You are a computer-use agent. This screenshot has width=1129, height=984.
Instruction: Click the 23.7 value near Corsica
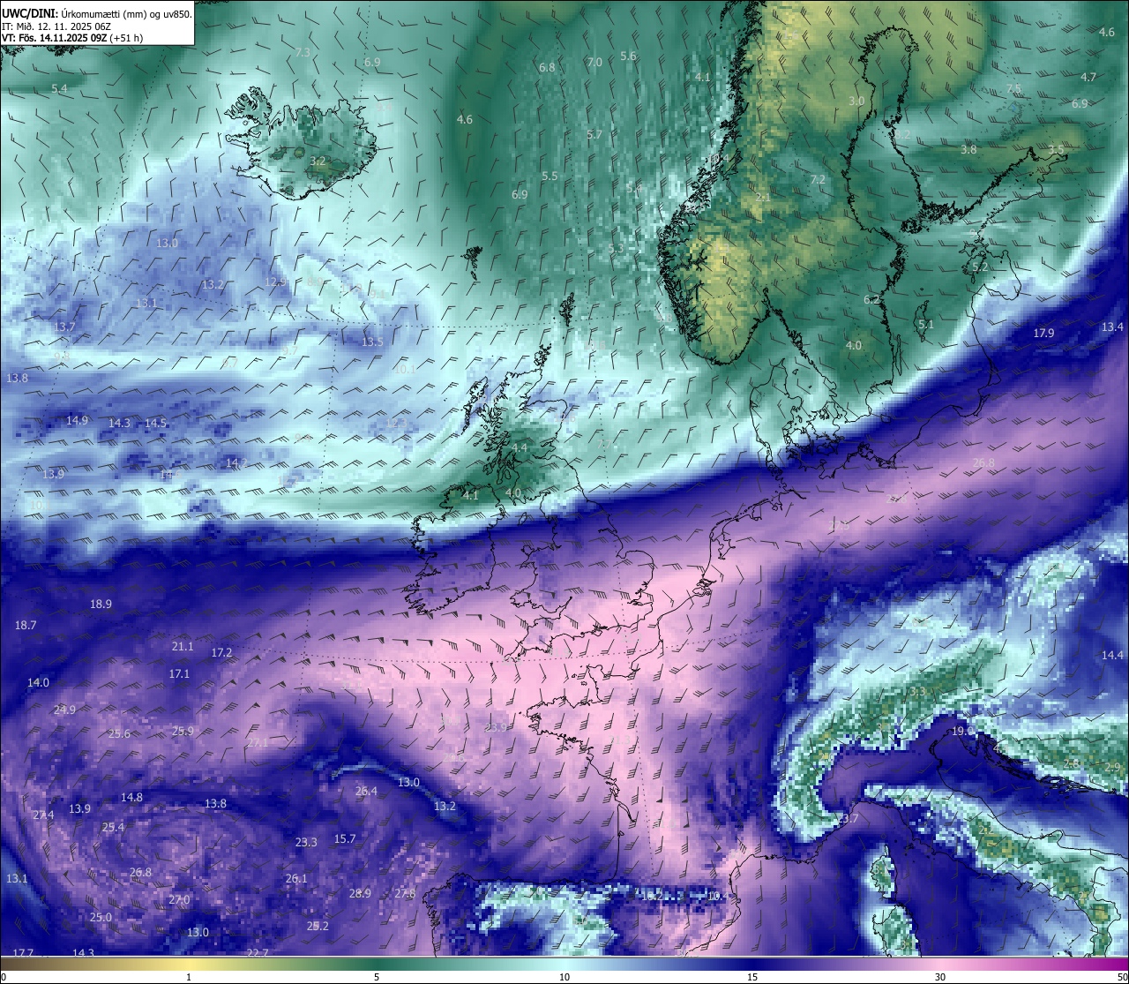tap(848, 819)
